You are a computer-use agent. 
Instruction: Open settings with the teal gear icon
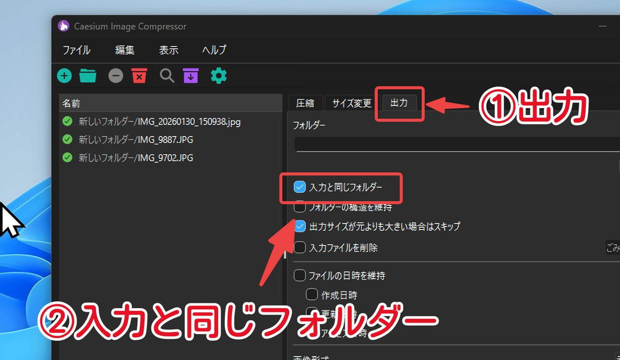point(219,76)
